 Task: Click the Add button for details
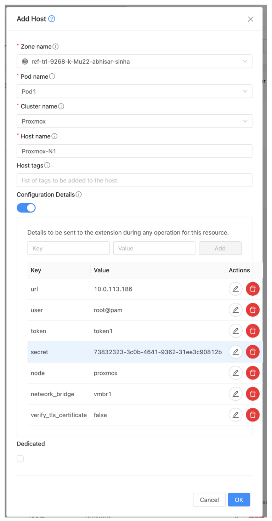[220, 248]
